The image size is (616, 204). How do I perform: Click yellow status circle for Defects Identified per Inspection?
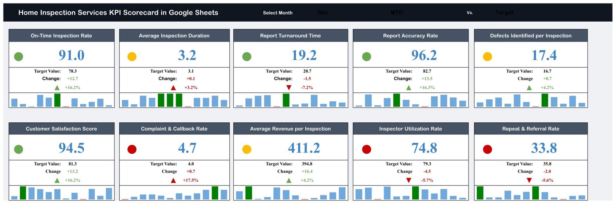(x=487, y=57)
